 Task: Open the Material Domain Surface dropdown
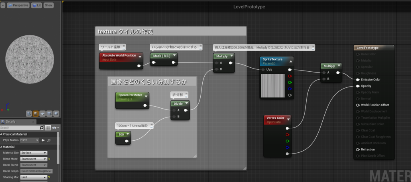coord(34,153)
